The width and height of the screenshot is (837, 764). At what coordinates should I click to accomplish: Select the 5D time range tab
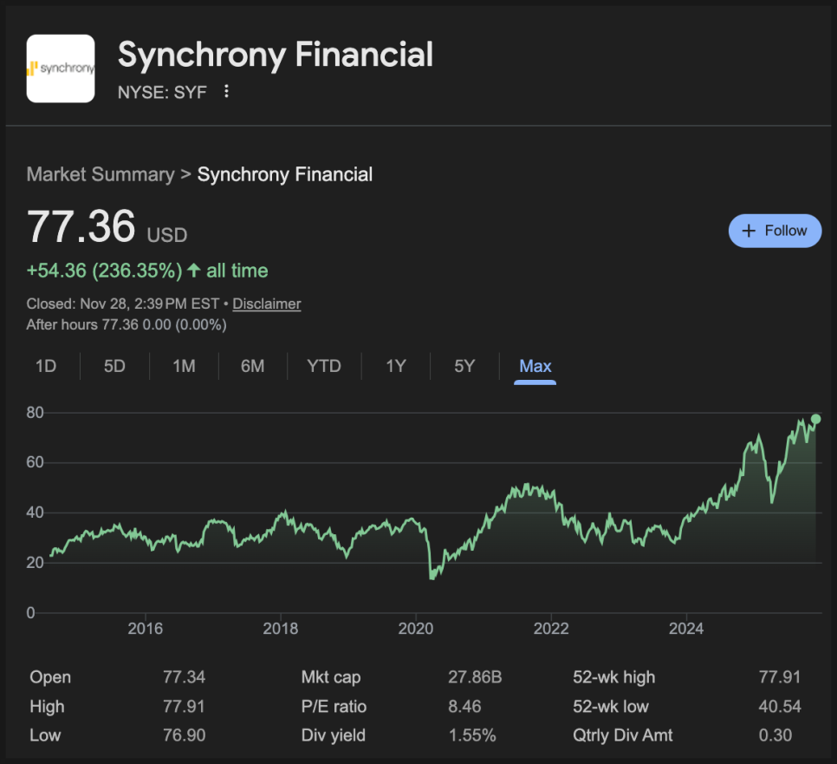(114, 366)
